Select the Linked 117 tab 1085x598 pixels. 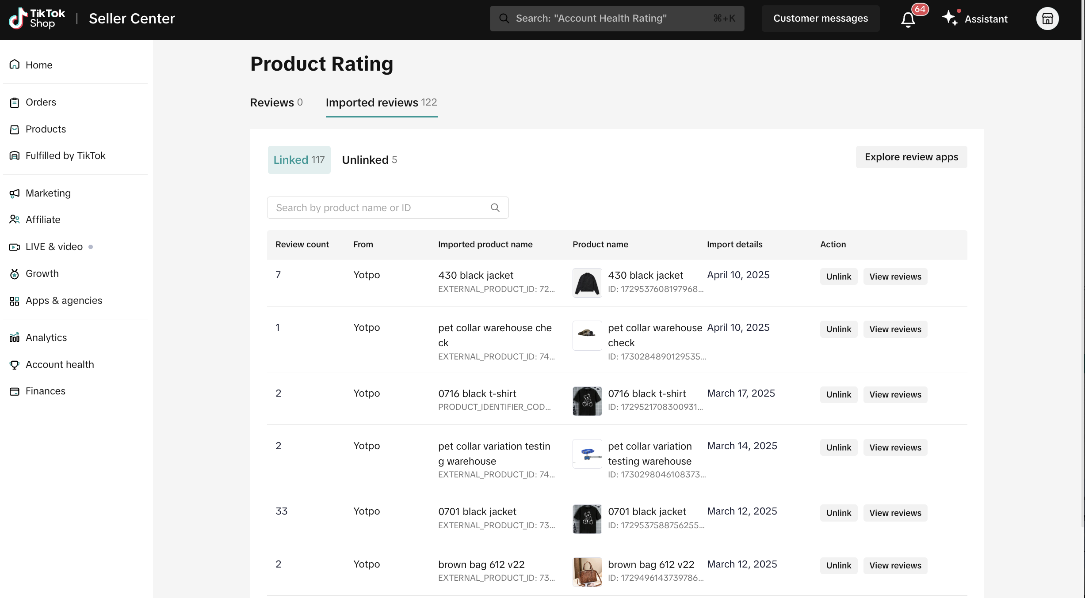pyautogui.click(x=299, y=160)
